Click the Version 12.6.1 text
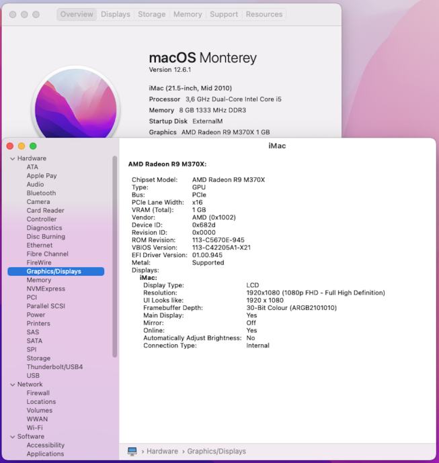Viewport: 439px width, 463px height. [170, 70]
